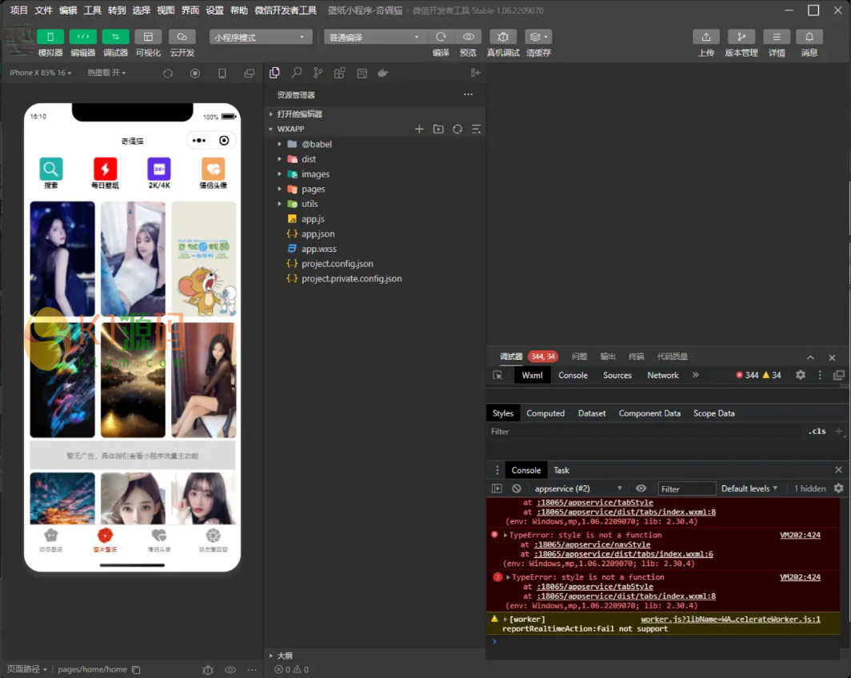The height and width of the screenshot is (678, 851).
Task: Click the clear cache (清缓存) icon
Action: click(x=538, y=37)
